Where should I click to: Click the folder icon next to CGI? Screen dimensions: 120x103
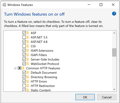tap(28, 46)
